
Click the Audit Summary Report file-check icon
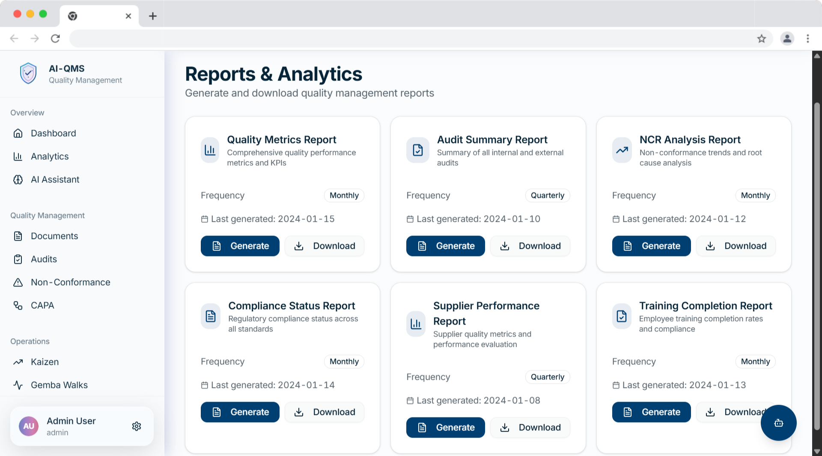(x=418, y=150)
